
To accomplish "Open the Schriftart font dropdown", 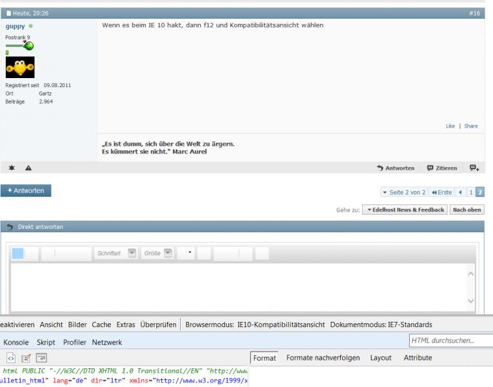I will click(132, 253).
